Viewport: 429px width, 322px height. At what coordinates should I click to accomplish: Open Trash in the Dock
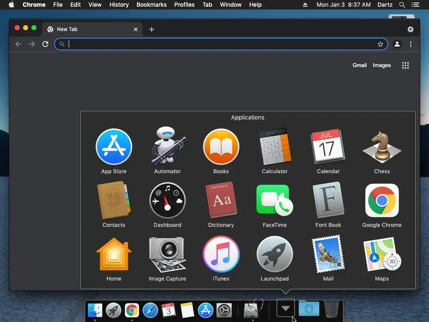pos(331,309)
